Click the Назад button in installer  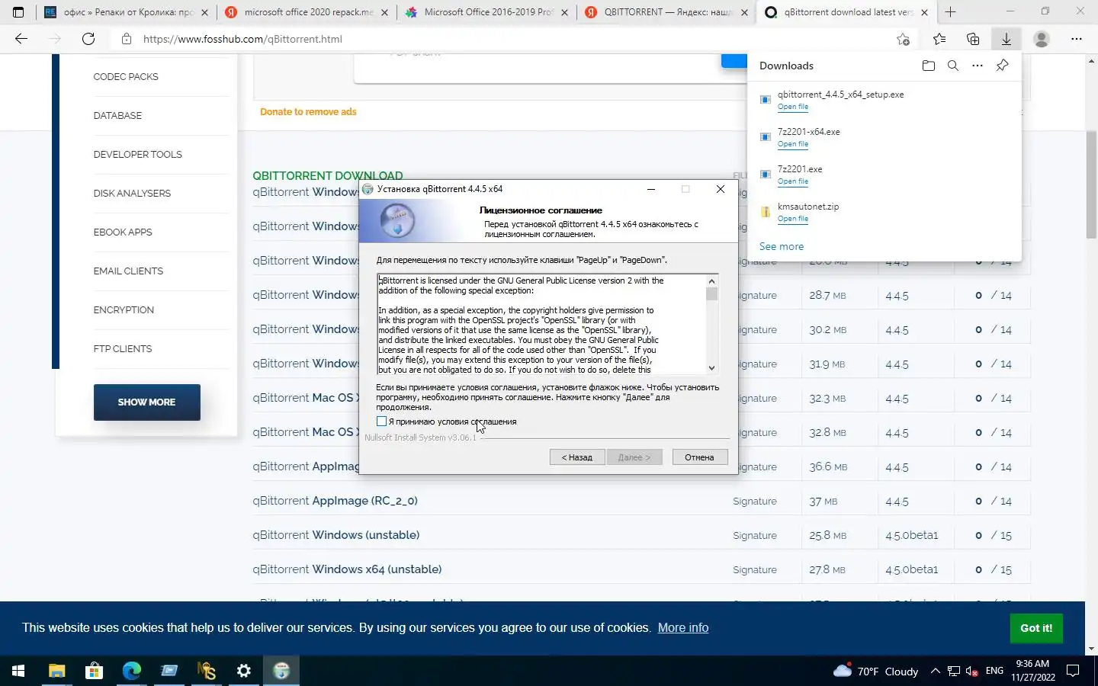(x=576, y=457)
